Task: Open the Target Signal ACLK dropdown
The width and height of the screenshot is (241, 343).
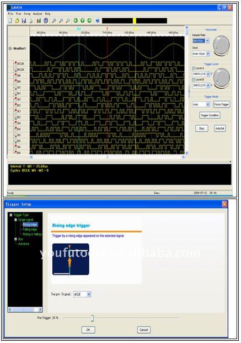Action: 89,294
